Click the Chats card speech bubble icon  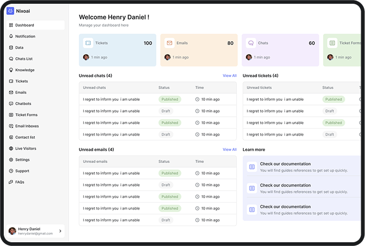pos(251,43)
